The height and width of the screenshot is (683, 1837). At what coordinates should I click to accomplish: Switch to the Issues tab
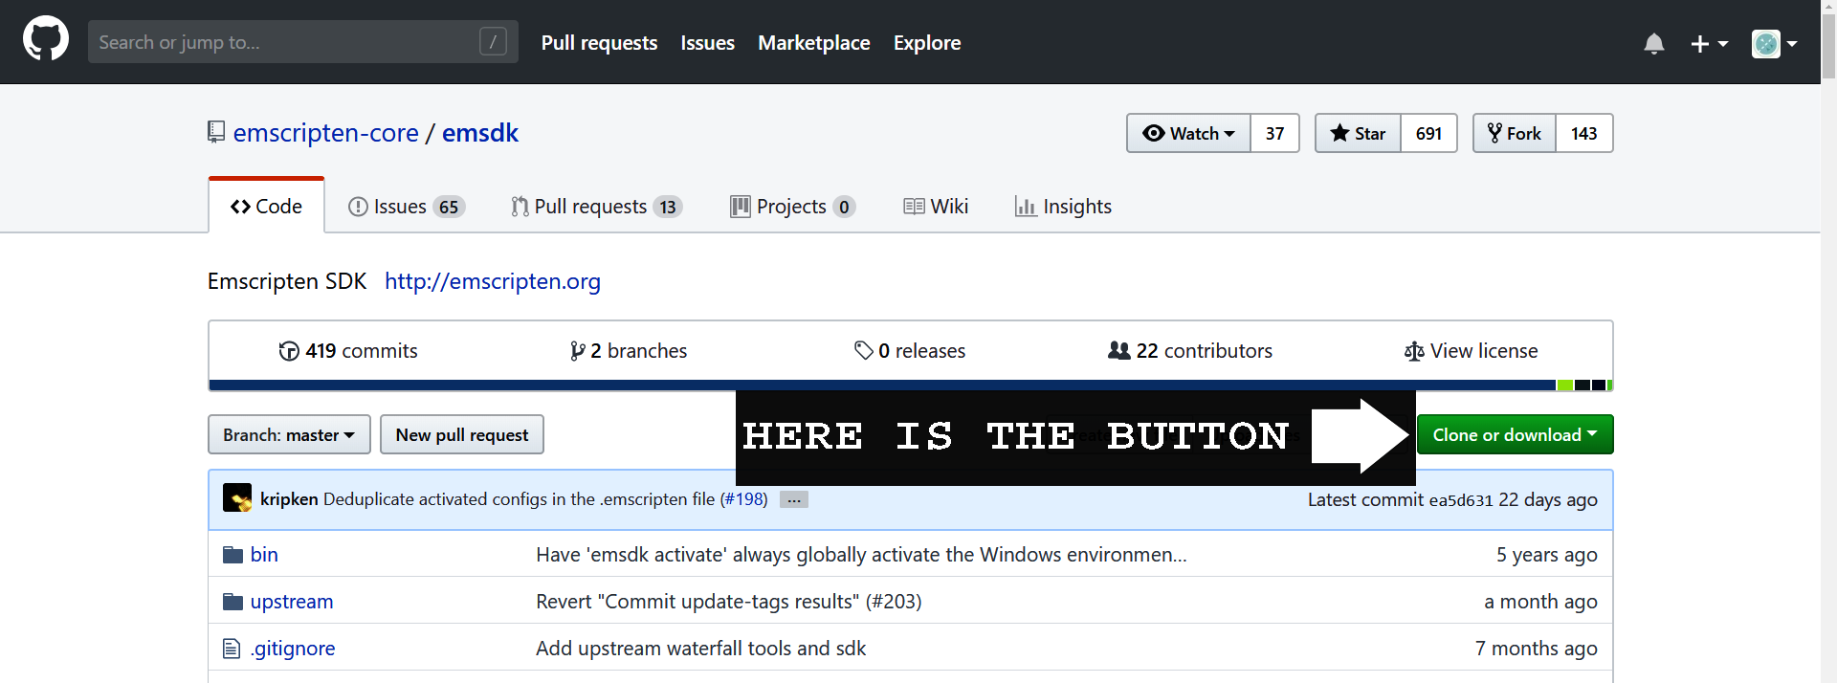(406, 207)
